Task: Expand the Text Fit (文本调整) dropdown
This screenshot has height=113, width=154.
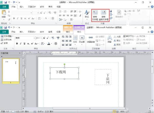Action: click(13, 37)
